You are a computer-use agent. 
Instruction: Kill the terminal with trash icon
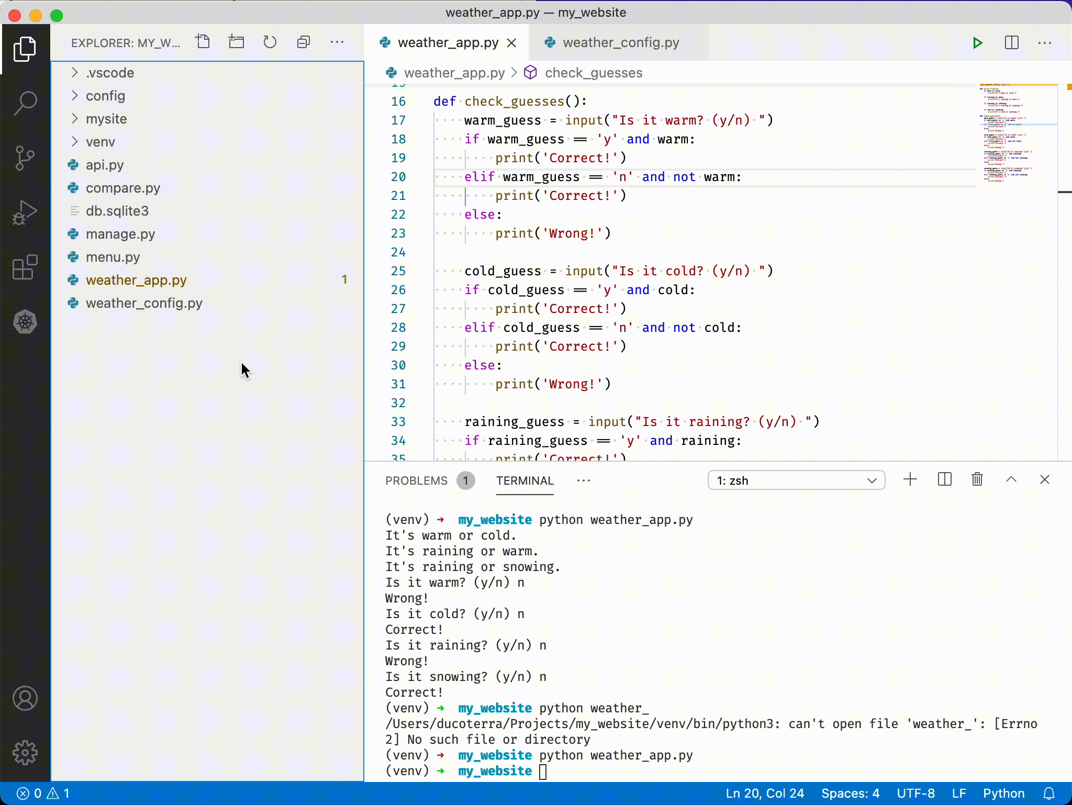977,479
